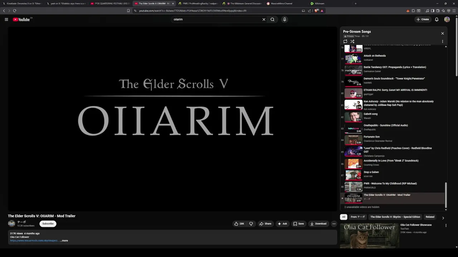Subscribe to the channel

point(48,224)
